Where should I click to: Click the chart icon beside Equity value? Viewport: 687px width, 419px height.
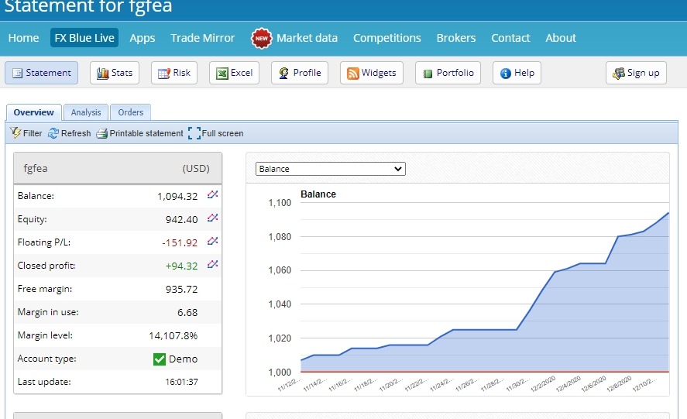click(213, 218)
